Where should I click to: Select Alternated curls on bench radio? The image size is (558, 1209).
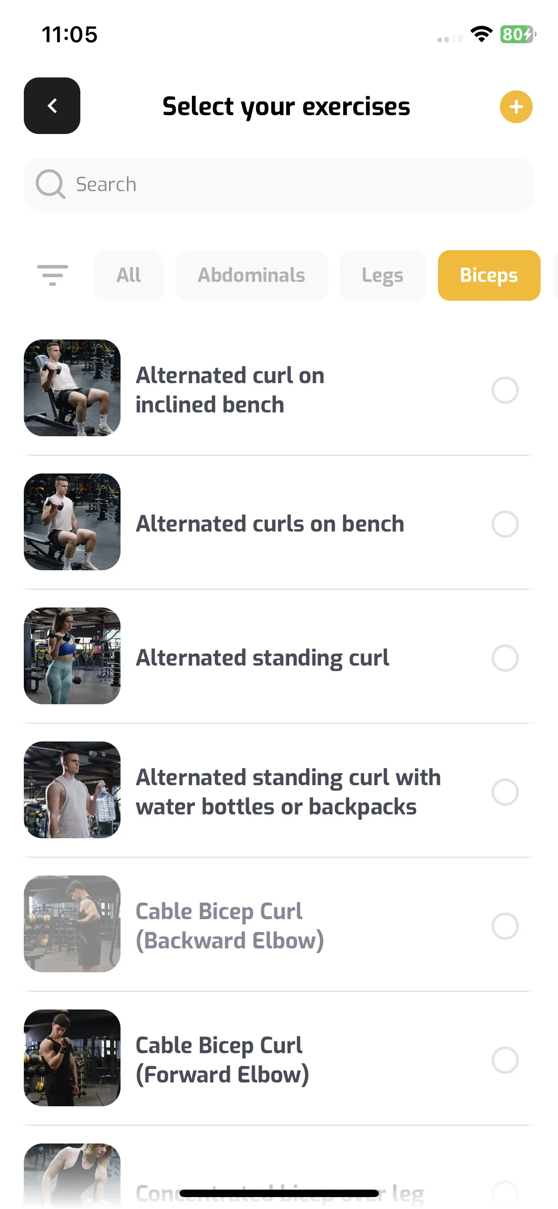pyautogui.click(x=505, y=524)
